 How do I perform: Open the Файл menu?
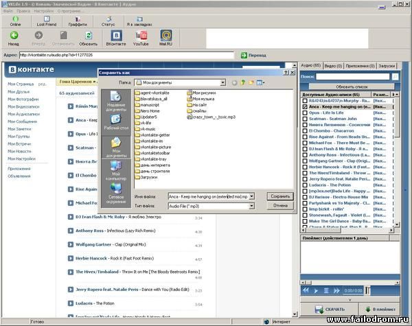coord(8,11)
